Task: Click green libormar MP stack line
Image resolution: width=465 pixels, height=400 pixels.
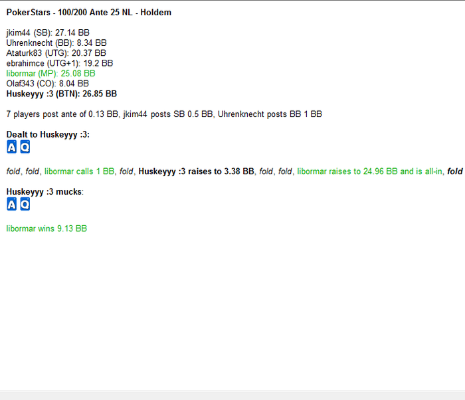Action: pos(50,74)
